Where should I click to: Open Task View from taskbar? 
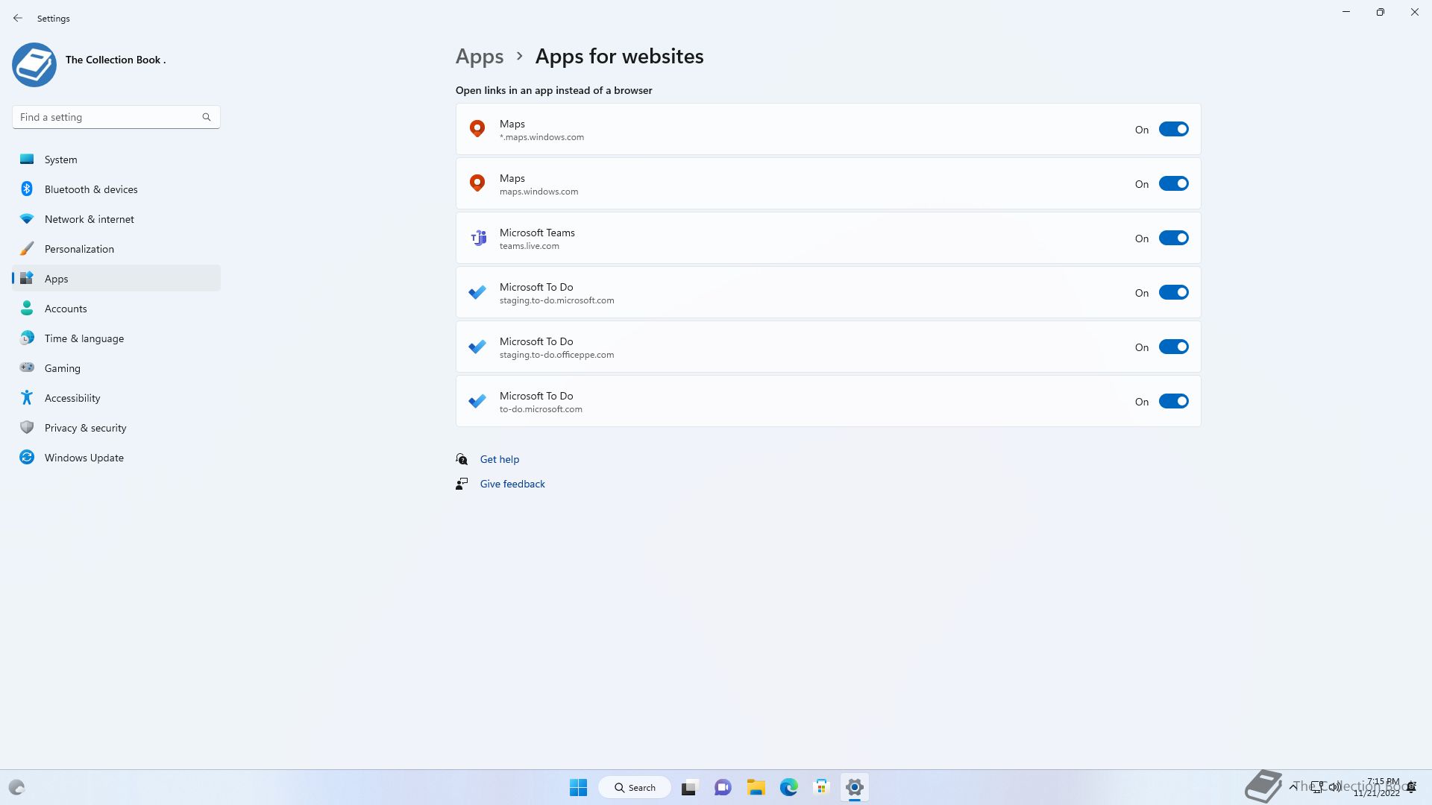click(x=689, y=787)
